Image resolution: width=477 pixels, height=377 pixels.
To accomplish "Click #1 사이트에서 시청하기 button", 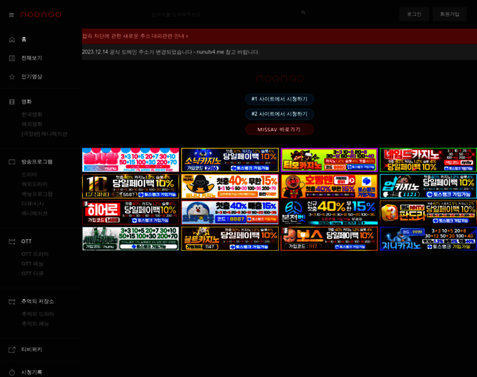I will pos(279,99).
